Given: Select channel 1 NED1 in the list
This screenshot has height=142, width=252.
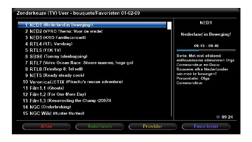Looking at the screenshot, I should [x=92, y=25].
